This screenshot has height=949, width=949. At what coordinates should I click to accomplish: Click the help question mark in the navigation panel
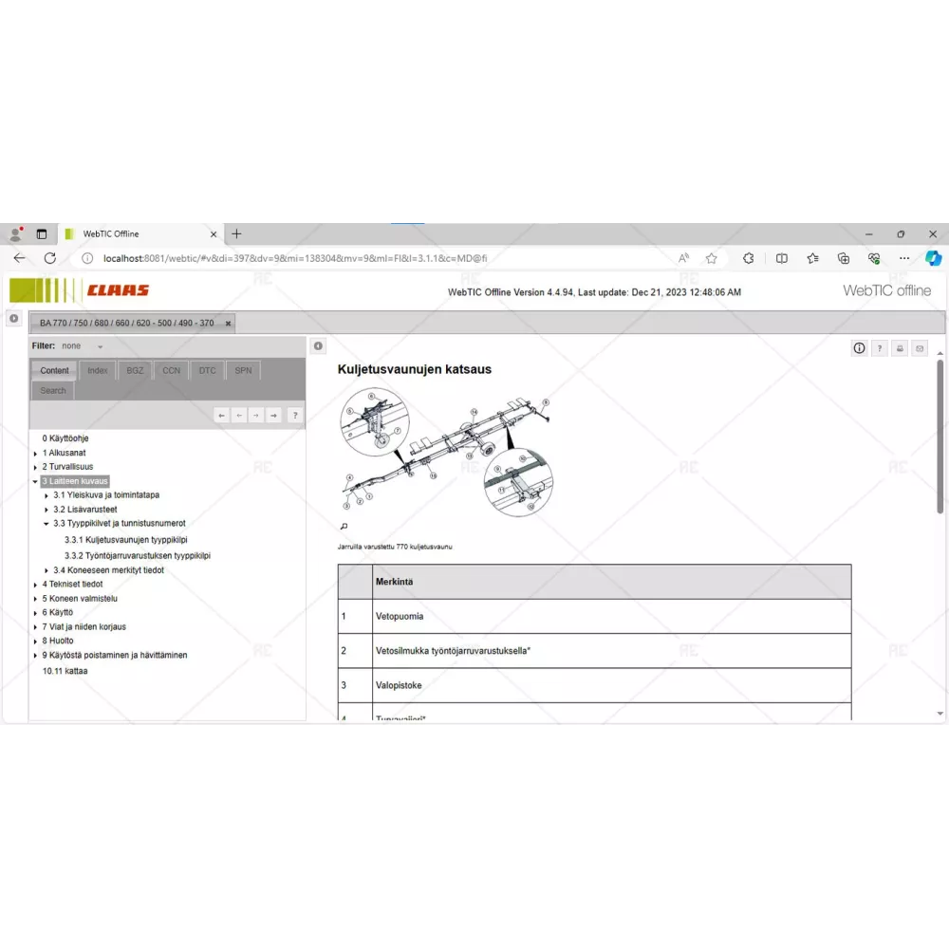[295, 415]
